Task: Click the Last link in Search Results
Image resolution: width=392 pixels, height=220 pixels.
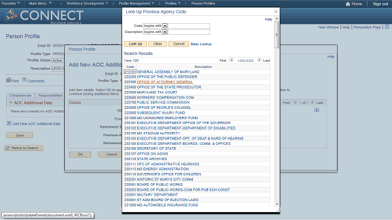Action: [266, 61]
